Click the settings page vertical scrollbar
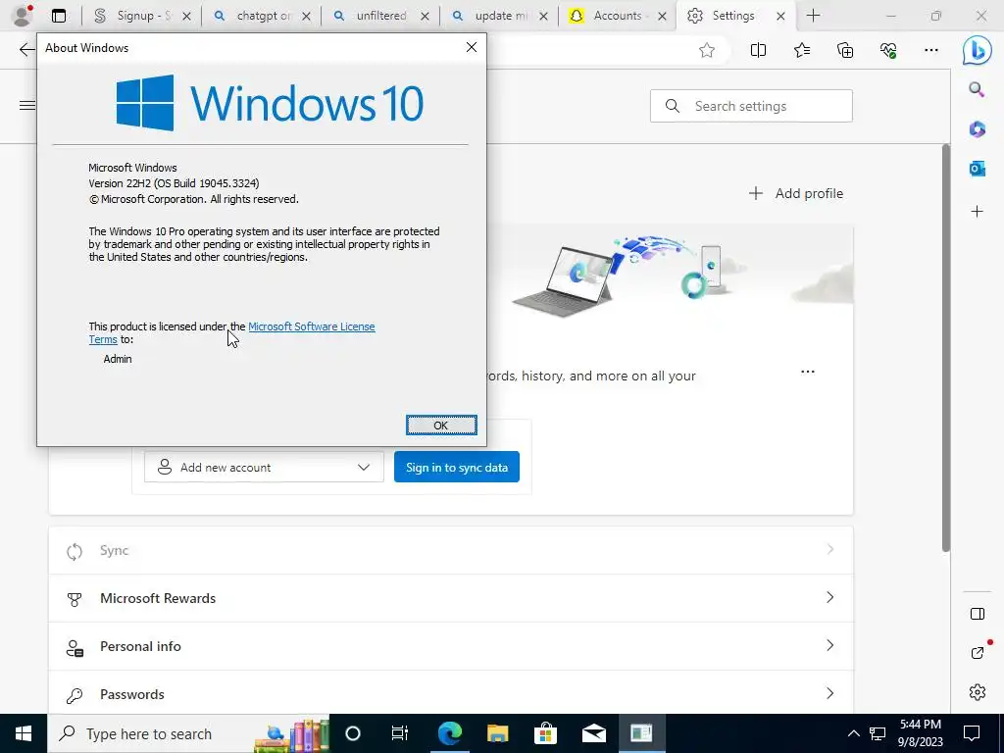Viewport: 1004px width, 753px height. 946,347
